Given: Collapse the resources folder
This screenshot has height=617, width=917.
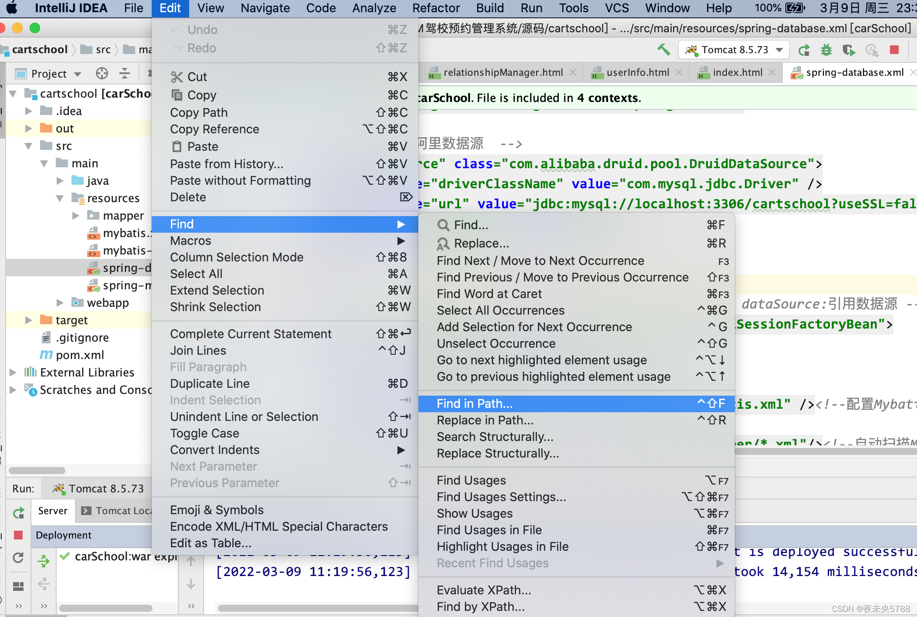Looking at the screenshot, I should click(60, 198).
